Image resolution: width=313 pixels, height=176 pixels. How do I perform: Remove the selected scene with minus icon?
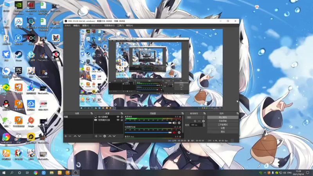[x=70, y=136]
